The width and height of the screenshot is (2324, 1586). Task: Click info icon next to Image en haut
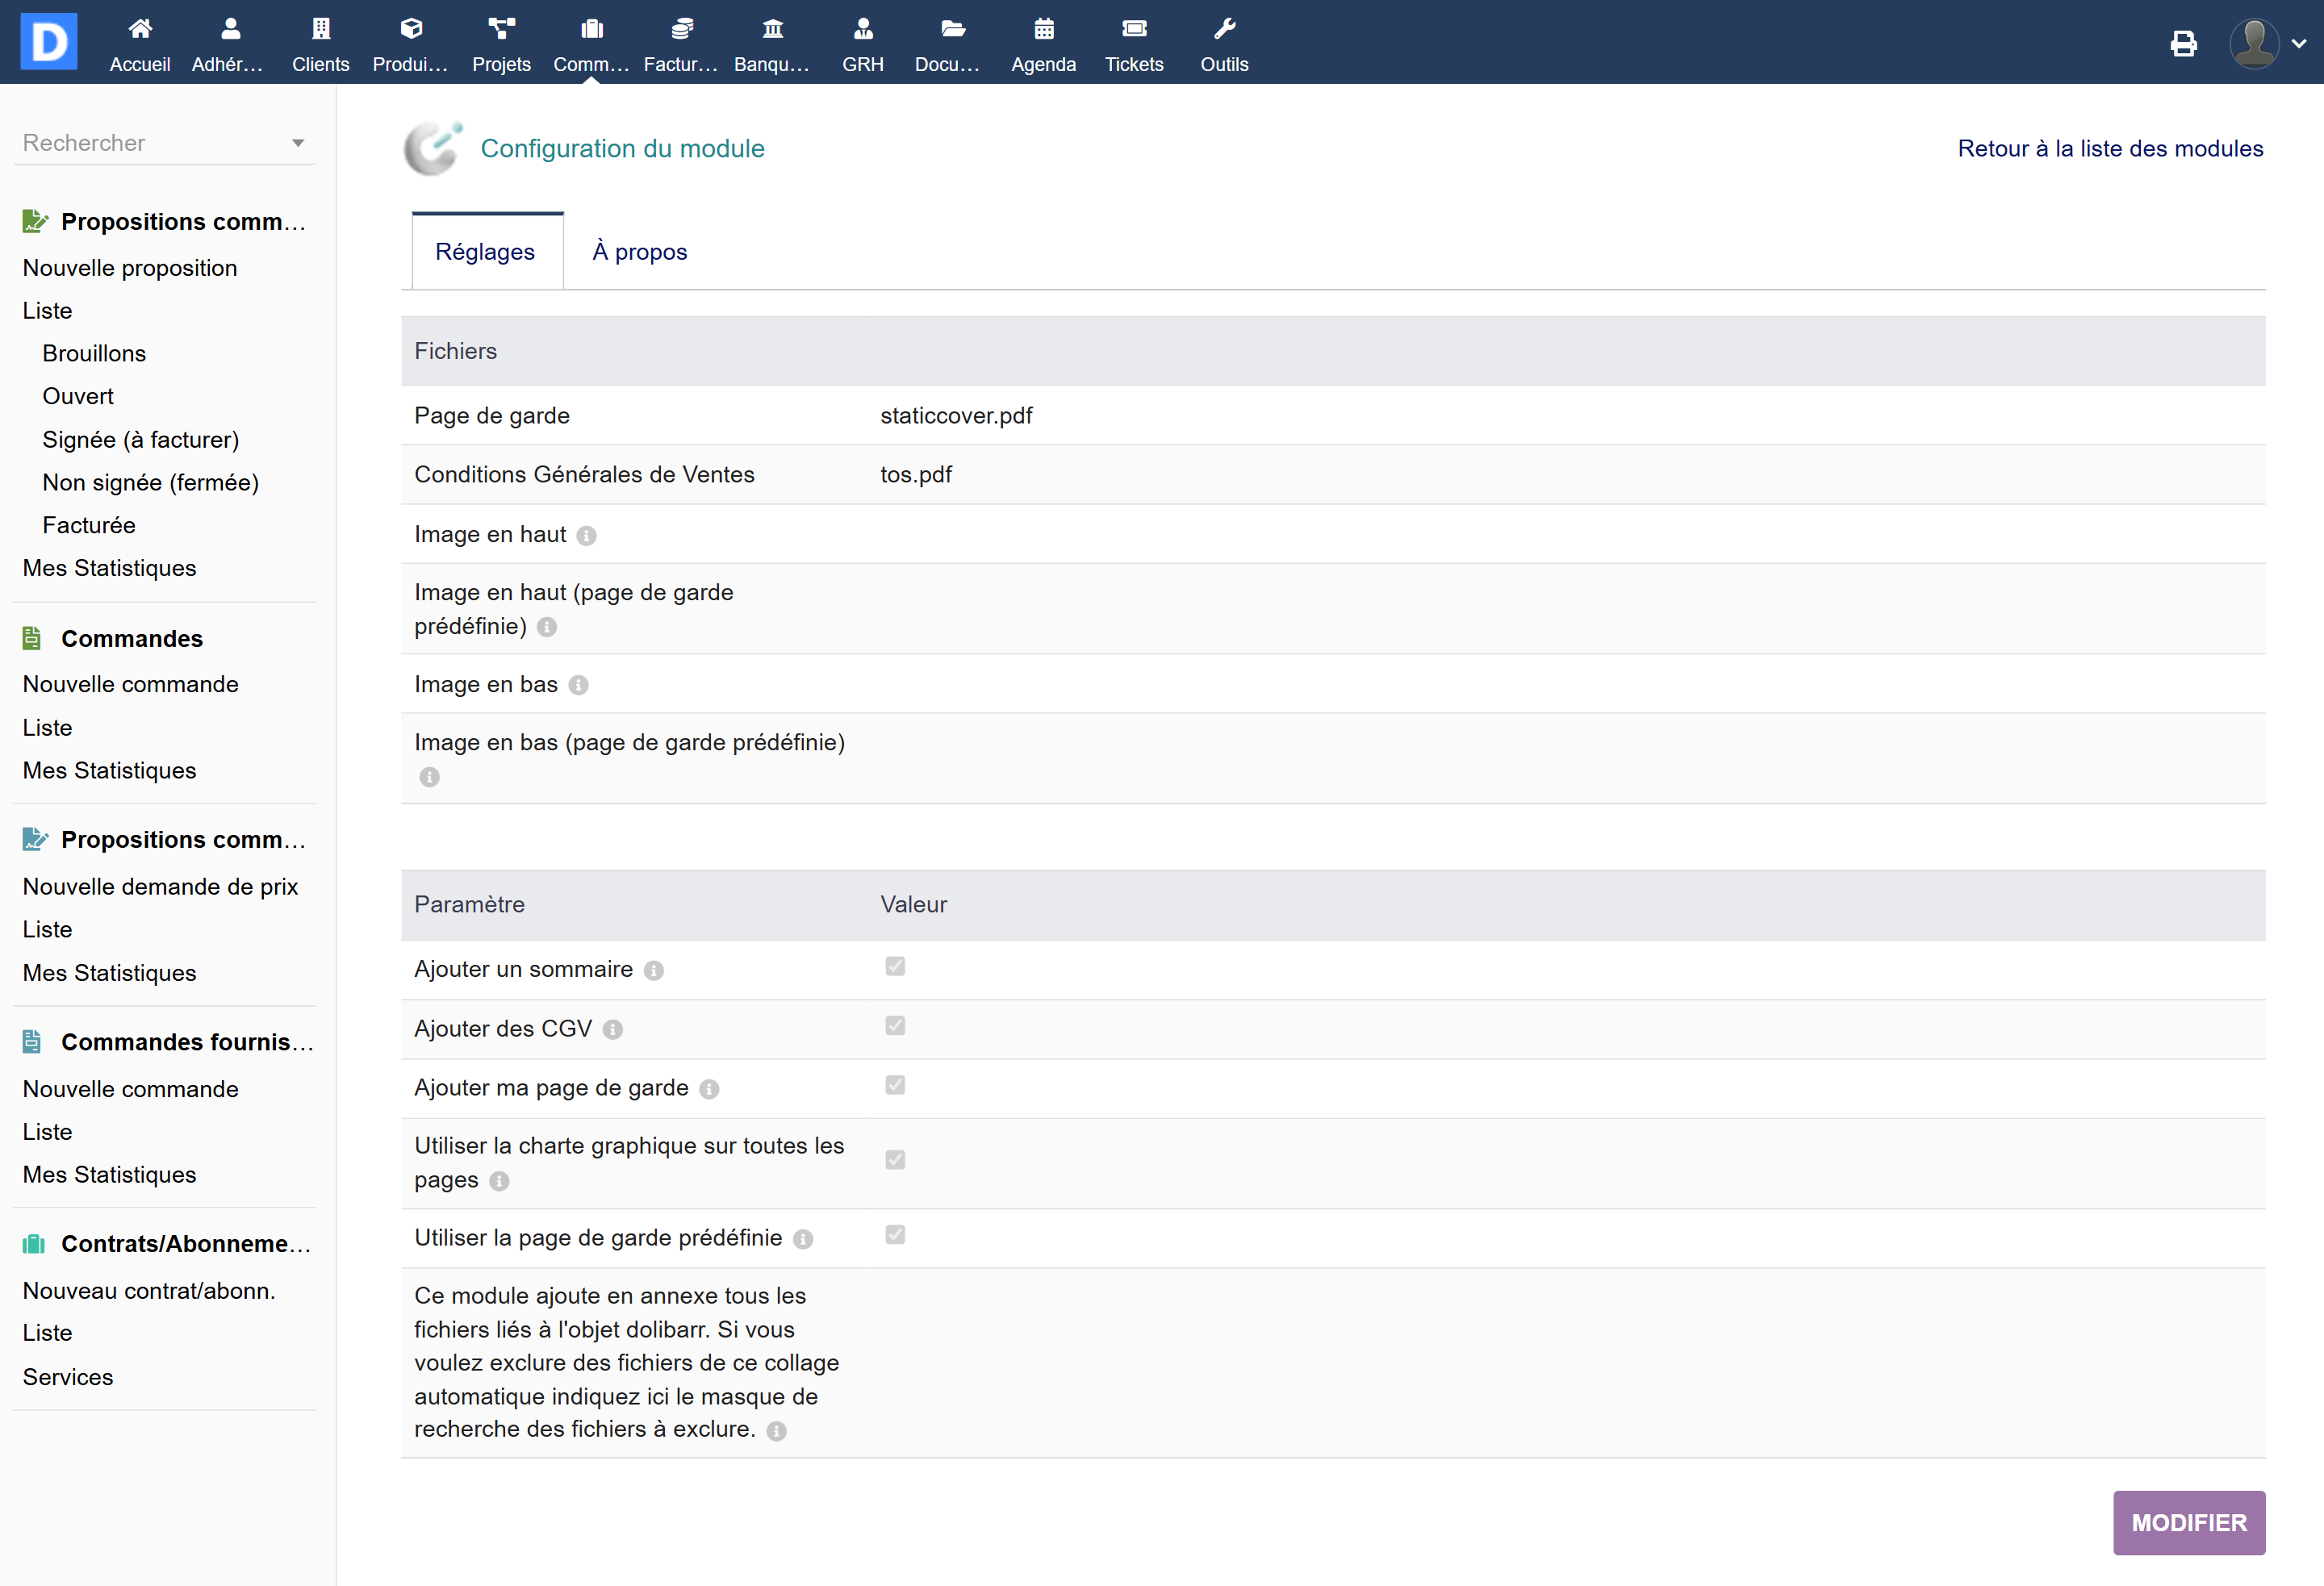click(x=587, y=536)
